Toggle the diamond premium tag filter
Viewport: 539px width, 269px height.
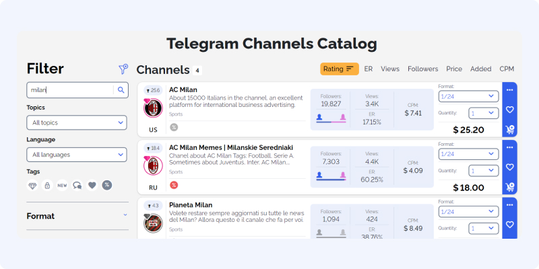click(32, 186)
